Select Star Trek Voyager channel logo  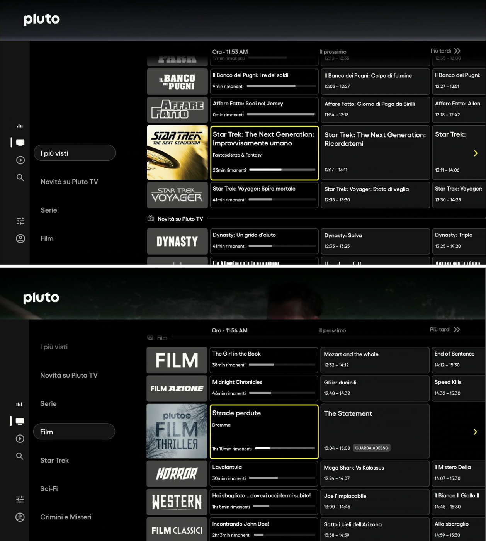coord(177,195)
